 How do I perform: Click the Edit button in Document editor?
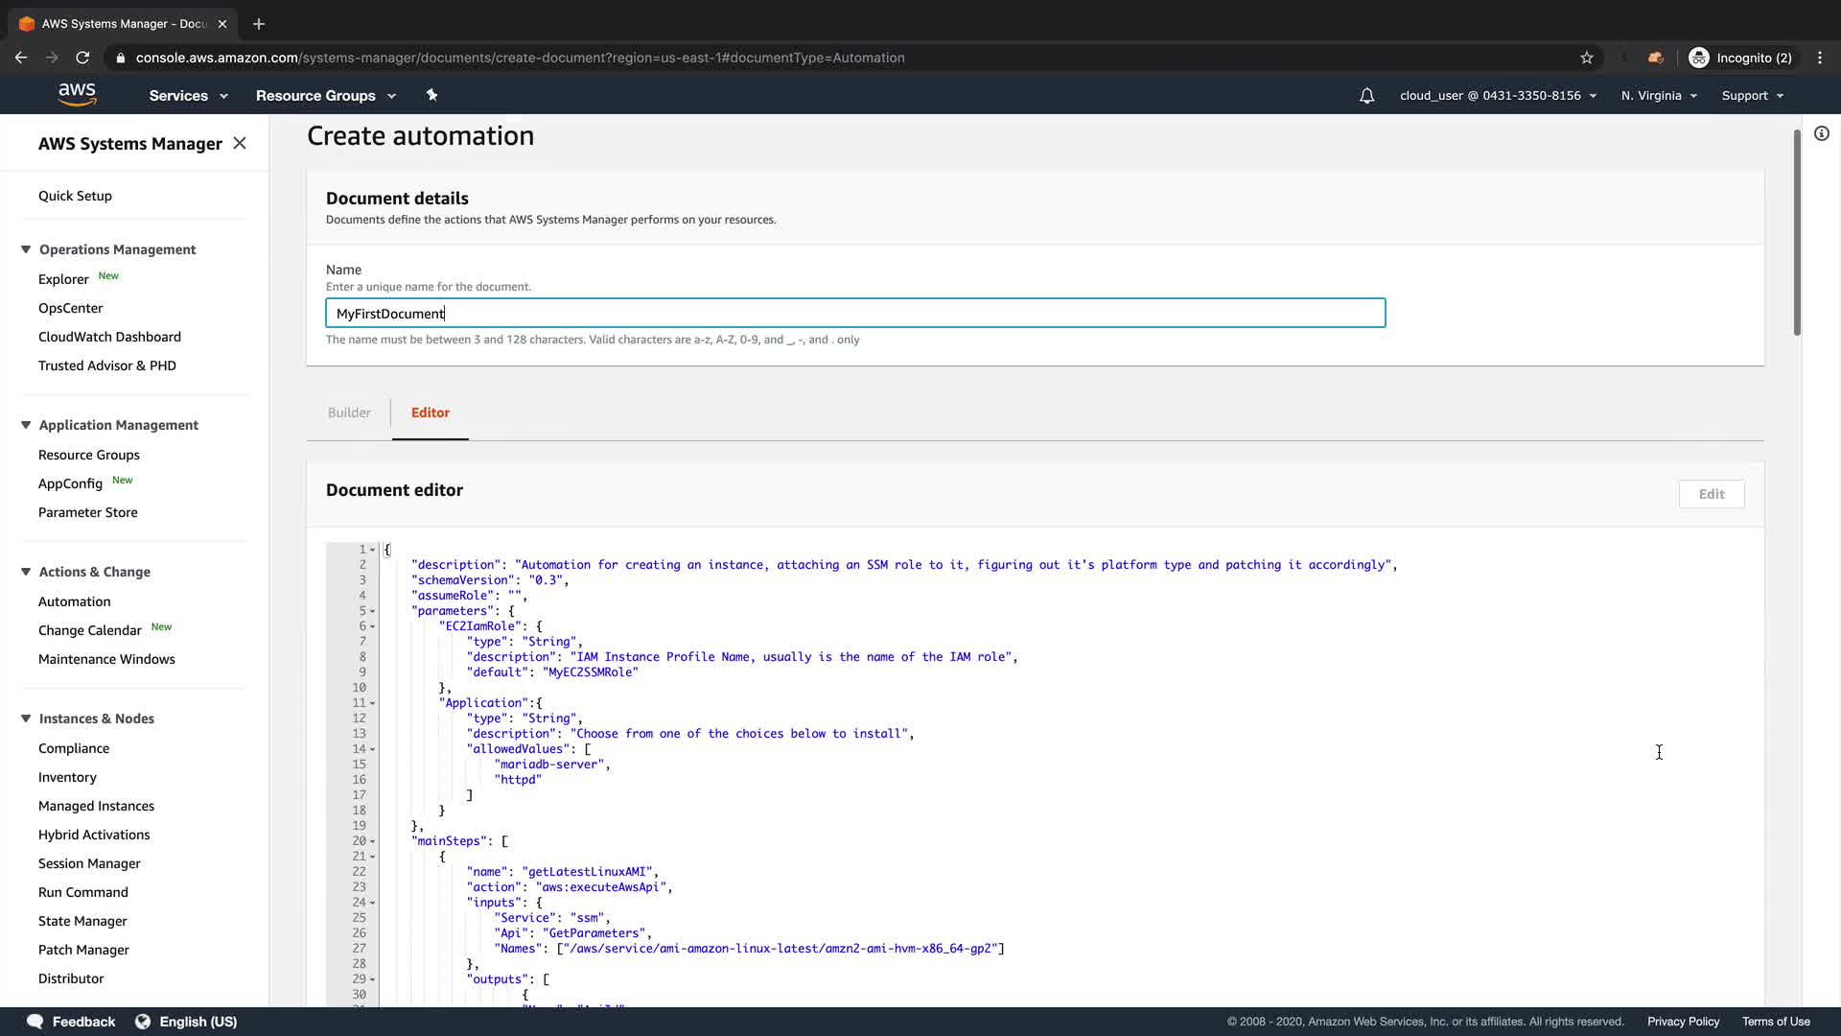coord(1711,494)
